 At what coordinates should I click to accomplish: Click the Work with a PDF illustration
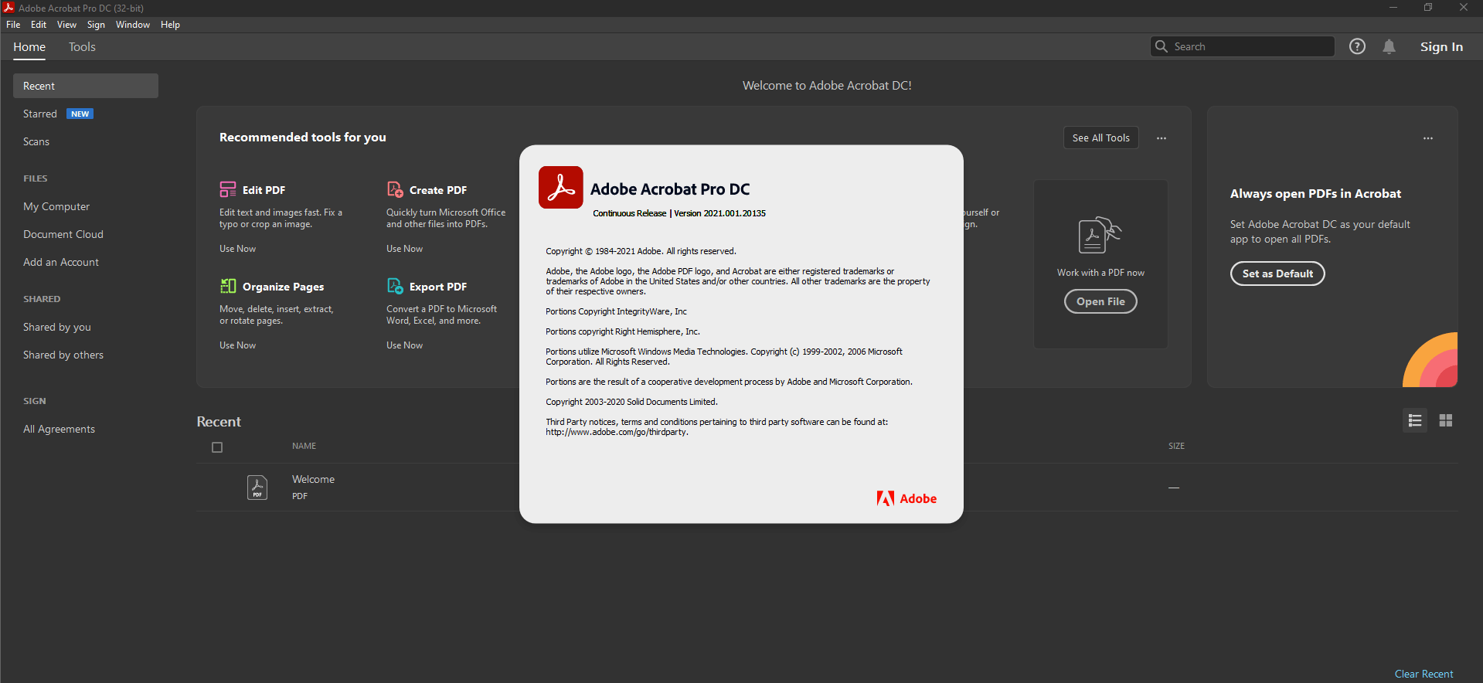click(1100, 235)
